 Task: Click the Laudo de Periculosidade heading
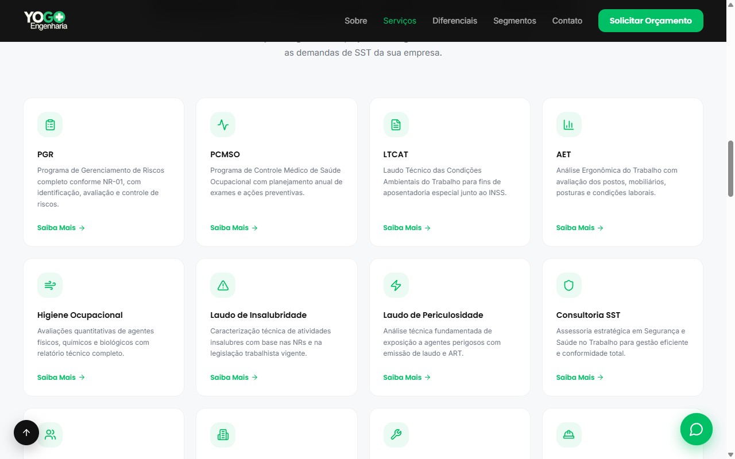click(433, 315)
